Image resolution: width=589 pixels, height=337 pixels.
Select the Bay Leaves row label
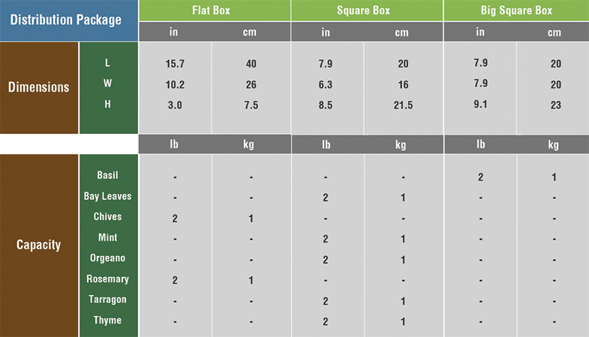(x=108, y=196)
